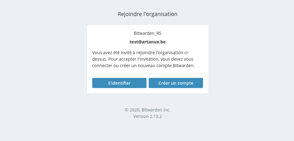Click the test@artanux.be email address

click(x=147, y=42)
